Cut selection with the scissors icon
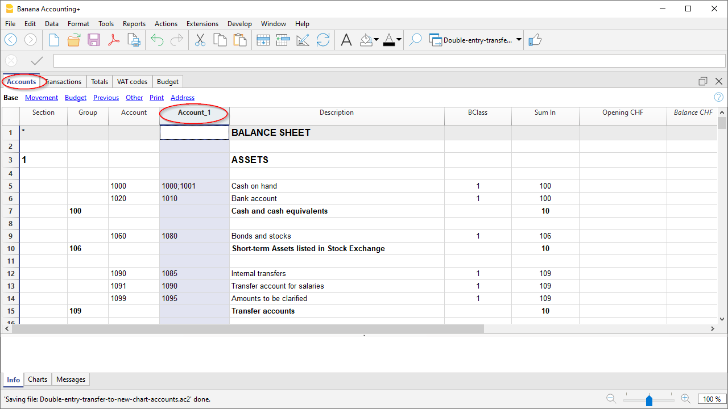 (200, 40)
